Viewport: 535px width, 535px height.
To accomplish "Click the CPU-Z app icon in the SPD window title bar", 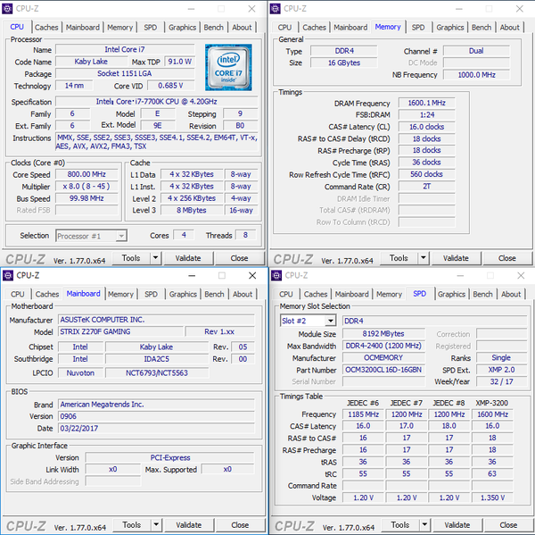I will (276, 275).
